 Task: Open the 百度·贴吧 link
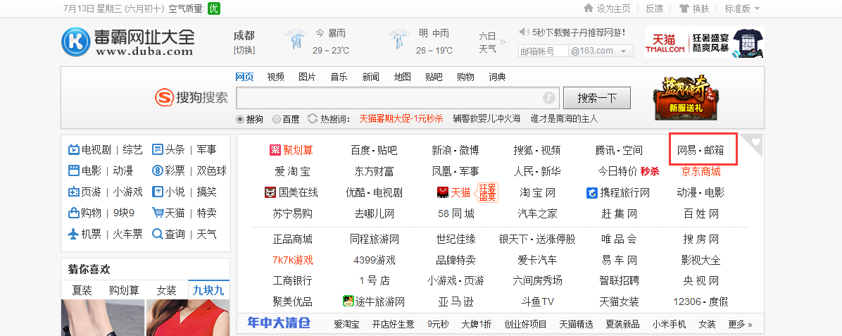click(x=374, y=150)
